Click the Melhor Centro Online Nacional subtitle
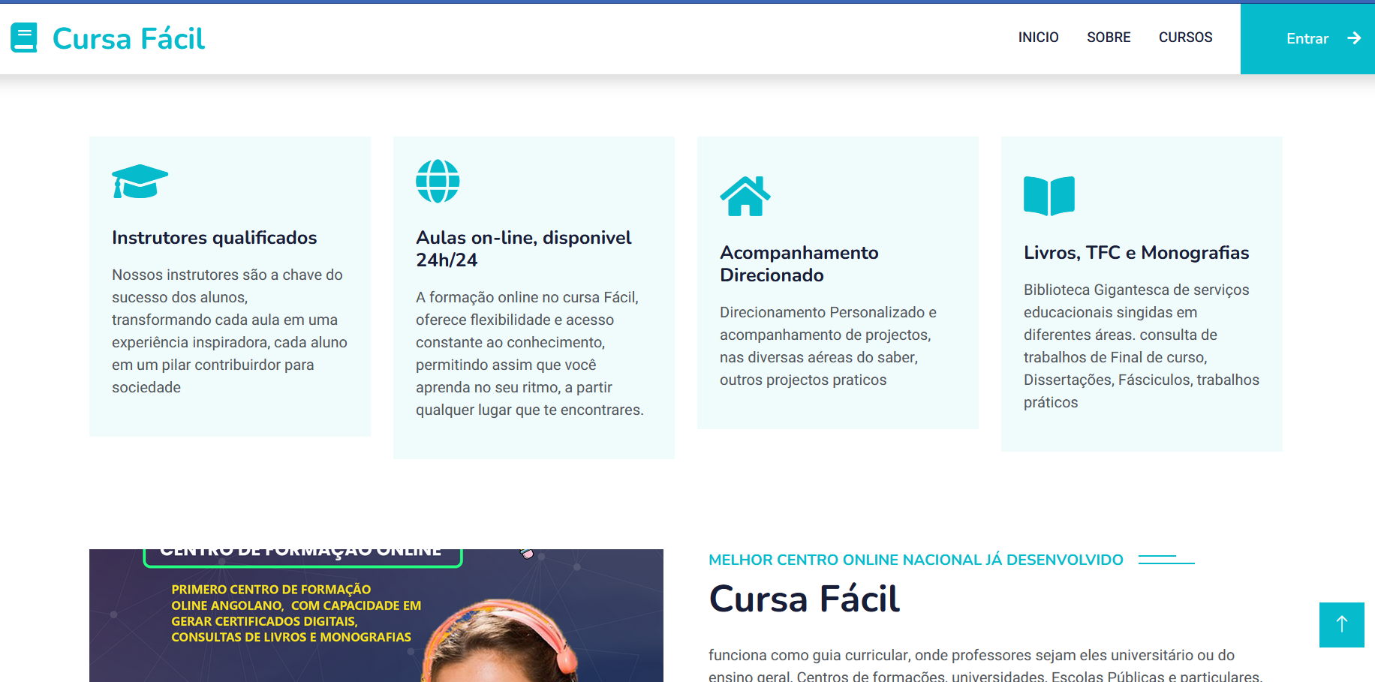Viewport: 1375px width, 682px height. pyautogui.click(x=915, y=560)
